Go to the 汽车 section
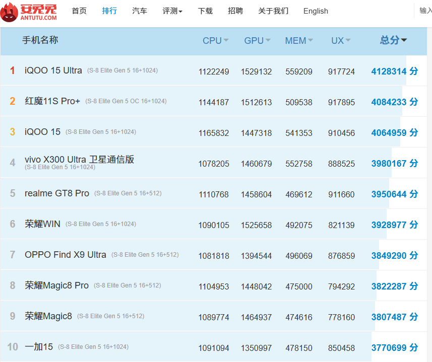 click(x=140, y=11)
